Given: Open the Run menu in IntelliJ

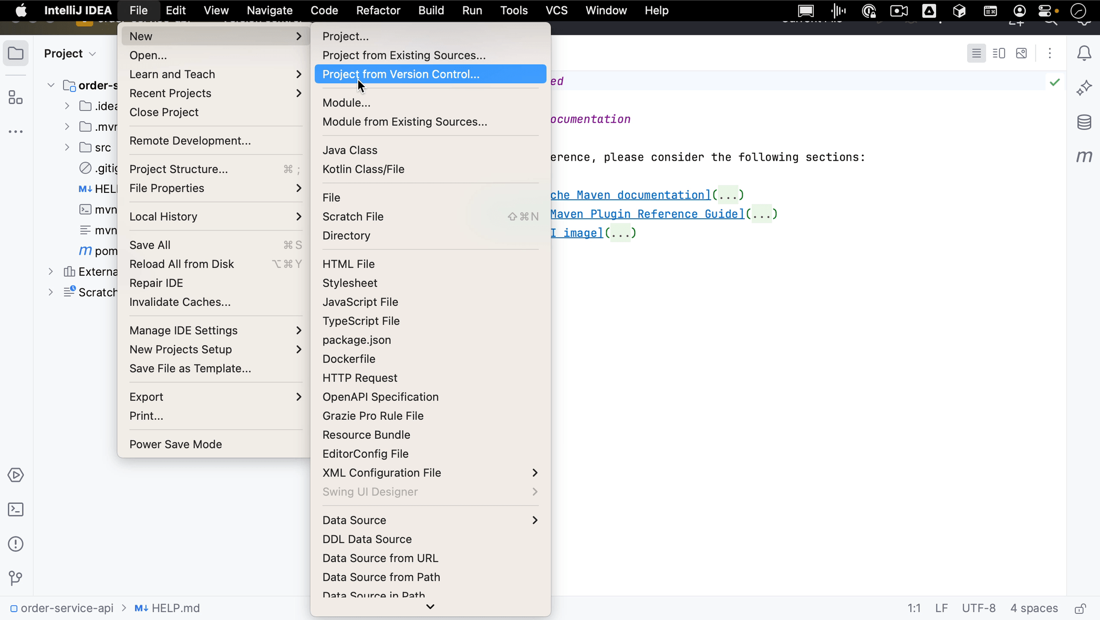Looking at the screenshot, I should point(471,11).
